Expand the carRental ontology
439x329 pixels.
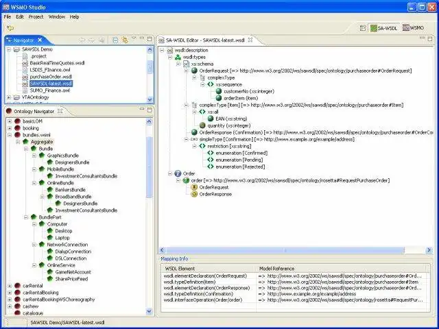tap(10, 286)
